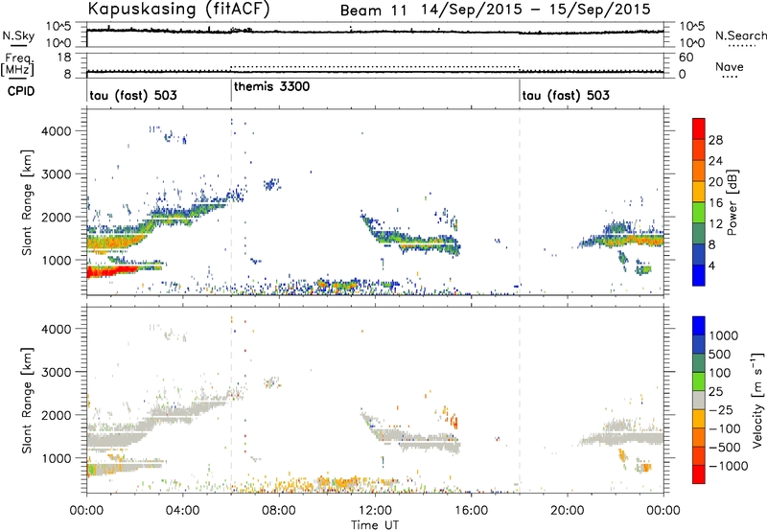This screenshot has width=767, height=531.
Task: Click the dotted line sample under N.Search
Action: (741, 45)
